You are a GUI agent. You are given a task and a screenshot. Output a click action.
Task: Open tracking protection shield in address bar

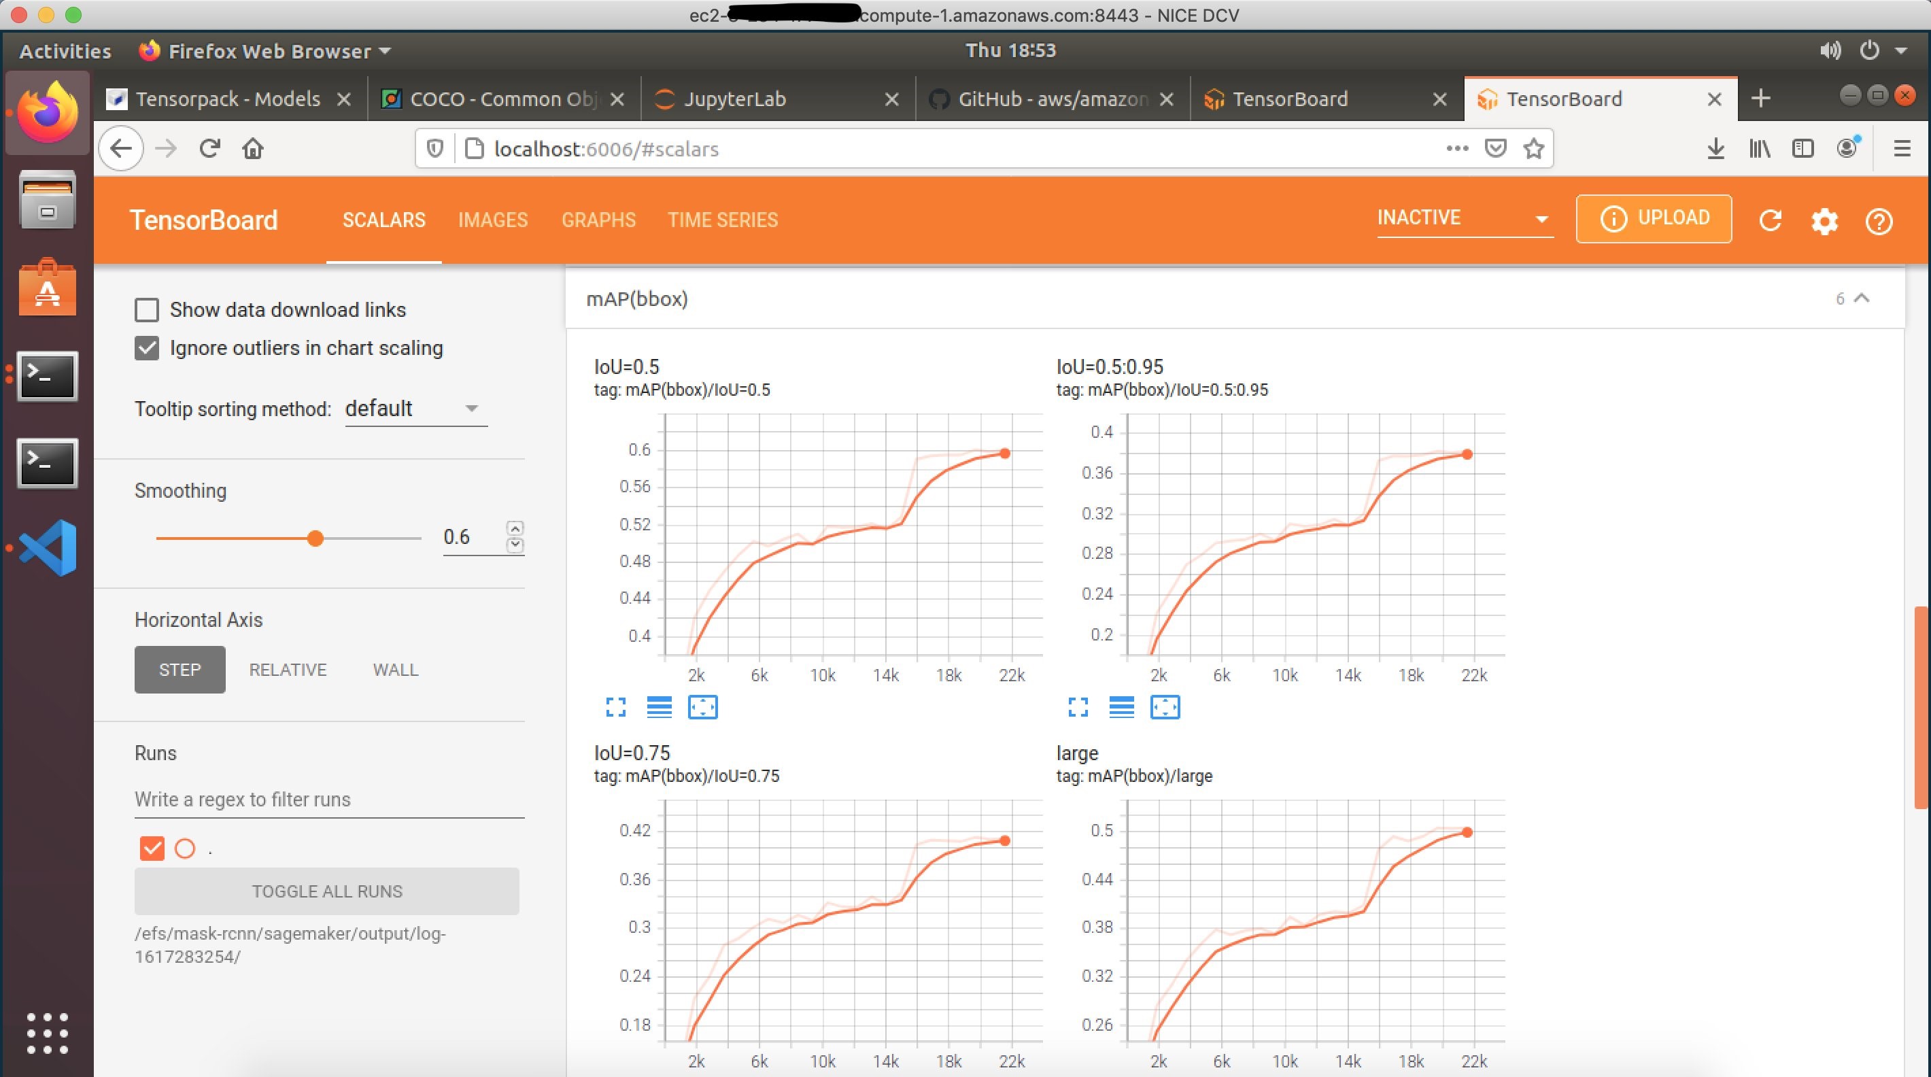[x=434, y=148]
